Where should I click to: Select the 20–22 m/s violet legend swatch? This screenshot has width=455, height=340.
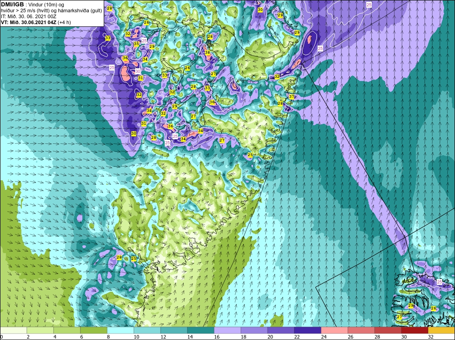[x=281, y=330]
